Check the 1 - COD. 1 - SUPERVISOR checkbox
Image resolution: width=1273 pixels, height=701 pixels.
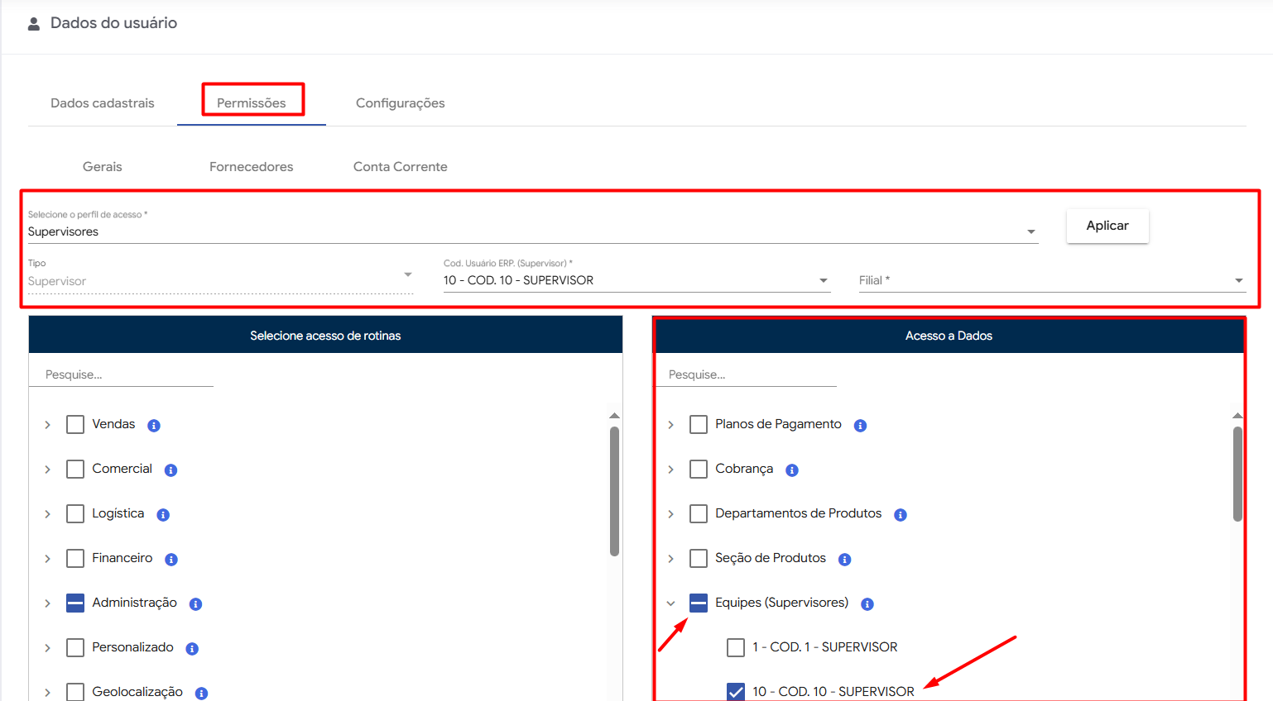(736, 648)
